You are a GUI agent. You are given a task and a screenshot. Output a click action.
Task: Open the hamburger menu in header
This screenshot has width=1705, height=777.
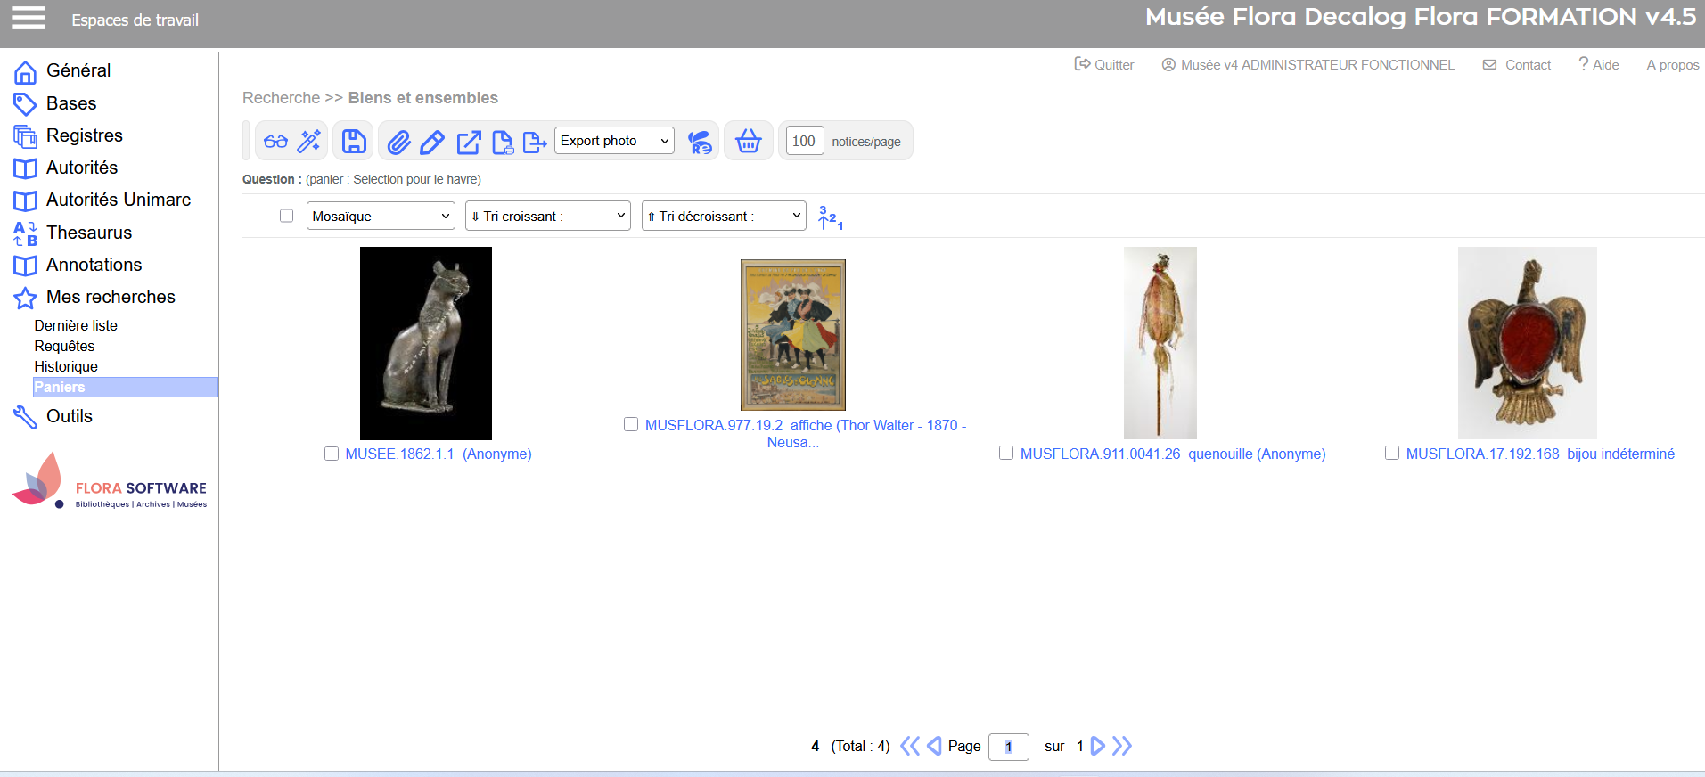[x=29, y=18]
